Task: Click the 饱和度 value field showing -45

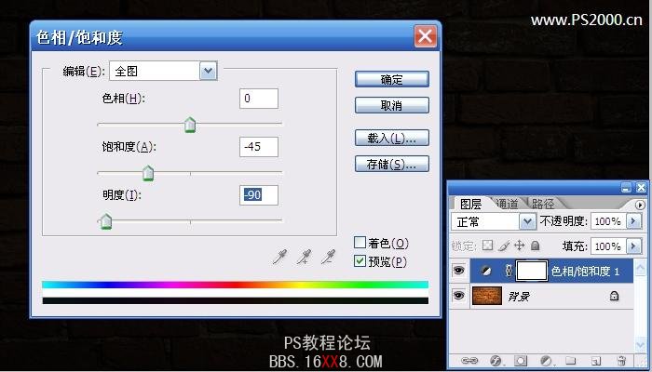Action: tap(259, 147)
